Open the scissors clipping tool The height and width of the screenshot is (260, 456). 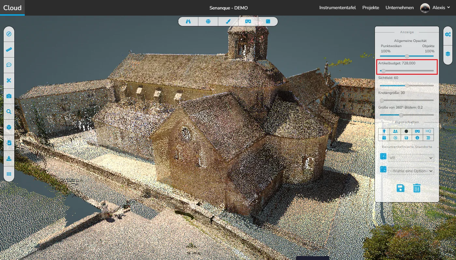click(x=9, y=81)
